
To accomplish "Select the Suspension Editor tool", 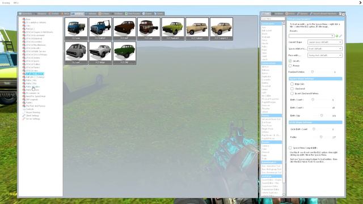I will (270, 186).
